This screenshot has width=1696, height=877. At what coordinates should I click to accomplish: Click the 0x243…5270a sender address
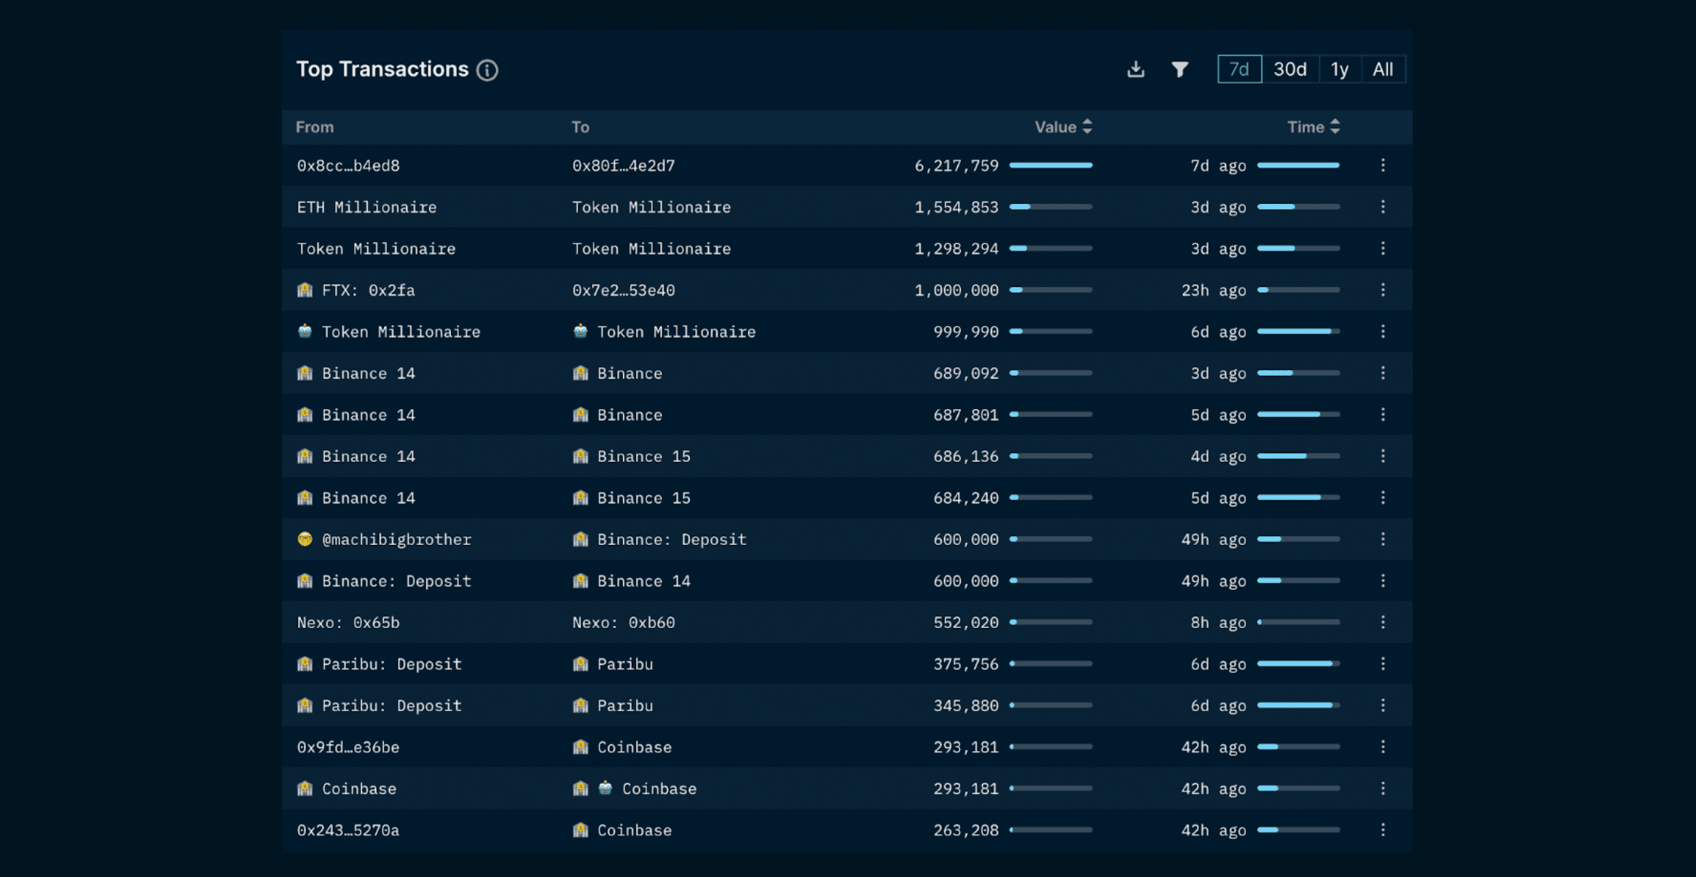click(348, 830)
